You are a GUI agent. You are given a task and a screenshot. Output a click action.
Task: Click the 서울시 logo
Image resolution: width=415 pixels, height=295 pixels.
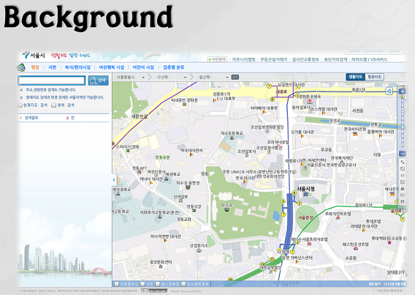point(34,55)
